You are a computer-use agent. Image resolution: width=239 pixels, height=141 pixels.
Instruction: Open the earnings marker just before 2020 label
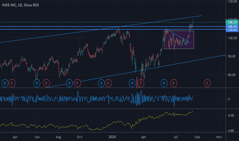click(x=108, y=83)
